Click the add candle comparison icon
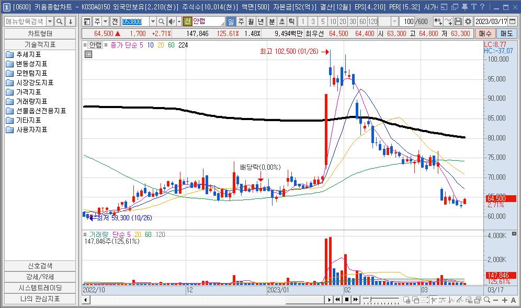Image resolution: width=521 pixels, height=308 pixels. coord(438,21)
